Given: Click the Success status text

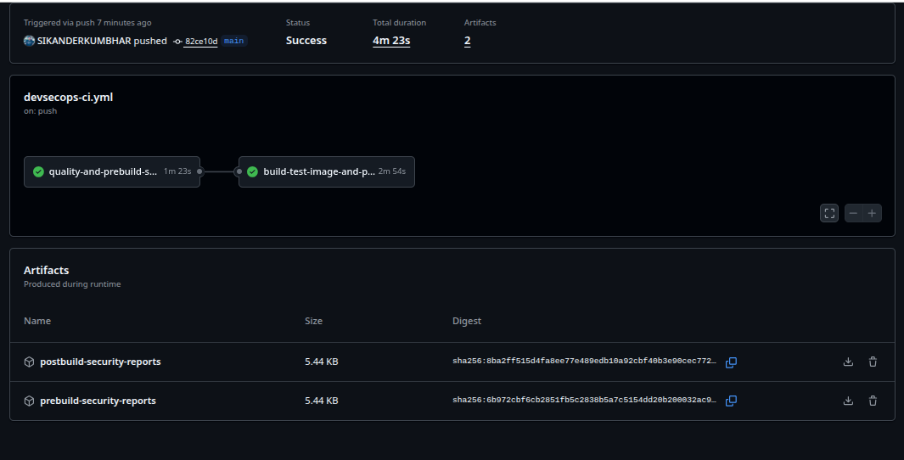Looking at the screenshot, I should coord(306,41).
